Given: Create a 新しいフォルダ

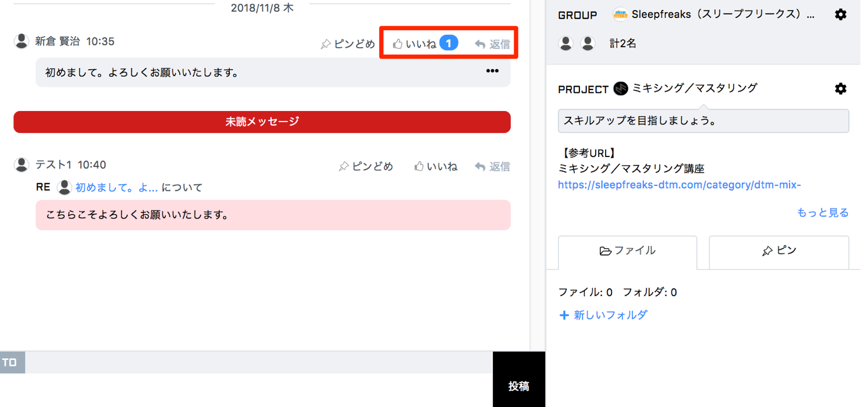Looking at the screenshot, I should [x=603, y=315].
